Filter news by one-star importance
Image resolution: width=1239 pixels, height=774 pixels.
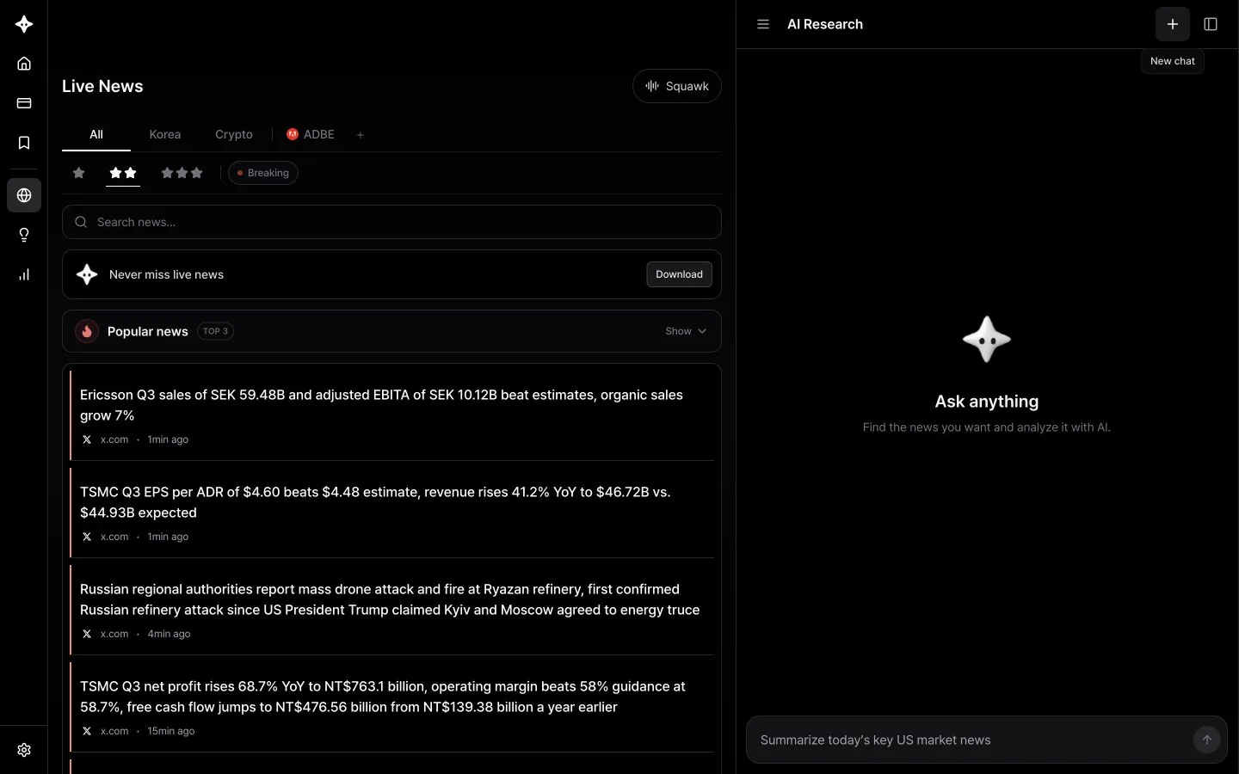[x=79, y=173]
